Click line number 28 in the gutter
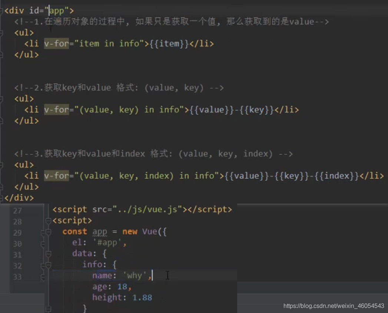This screenshot has height=313, width=388. (17, 221)
